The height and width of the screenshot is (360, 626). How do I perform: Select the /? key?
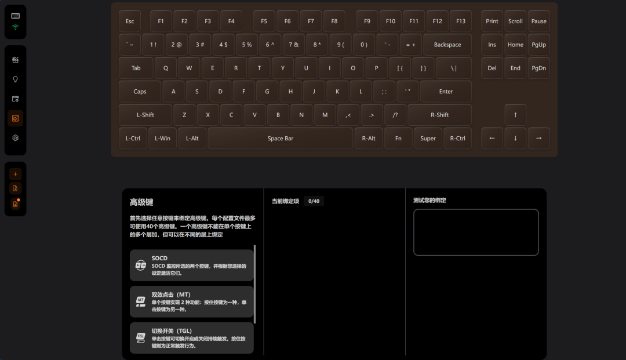click(395, 115)
